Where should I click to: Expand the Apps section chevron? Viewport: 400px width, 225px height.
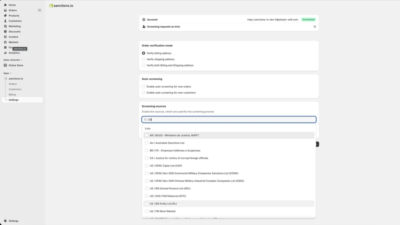10,73
